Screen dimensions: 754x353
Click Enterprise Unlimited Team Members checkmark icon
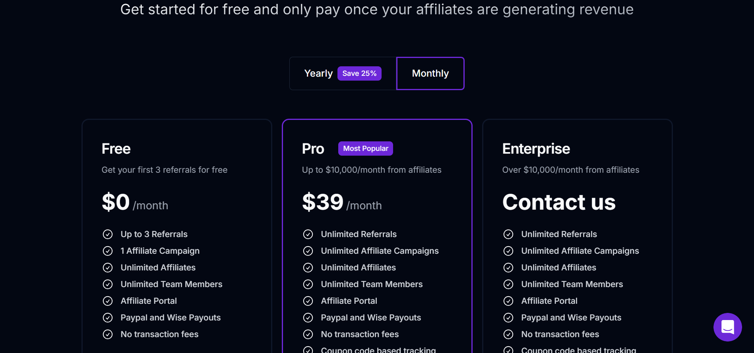click(x=508, y=284)
